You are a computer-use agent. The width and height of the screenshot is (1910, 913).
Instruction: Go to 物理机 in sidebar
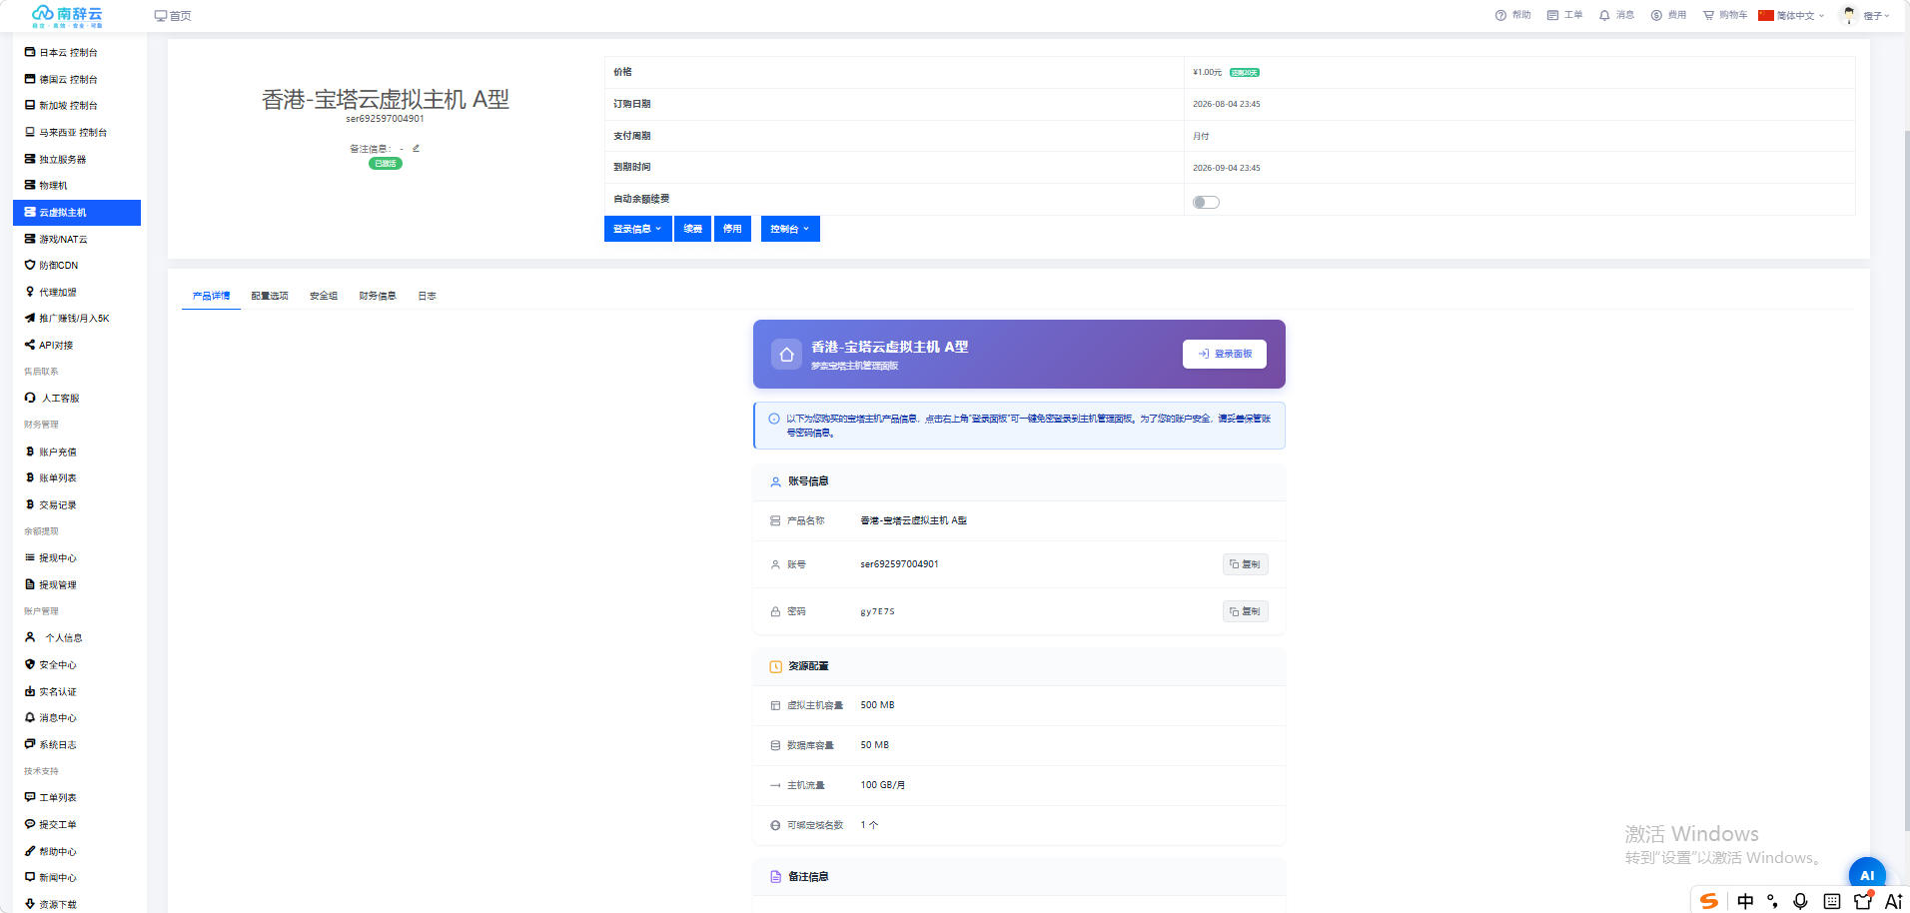77,185
